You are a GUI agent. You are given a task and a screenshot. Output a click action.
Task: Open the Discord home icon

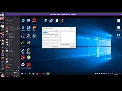(x=3, y=15)
